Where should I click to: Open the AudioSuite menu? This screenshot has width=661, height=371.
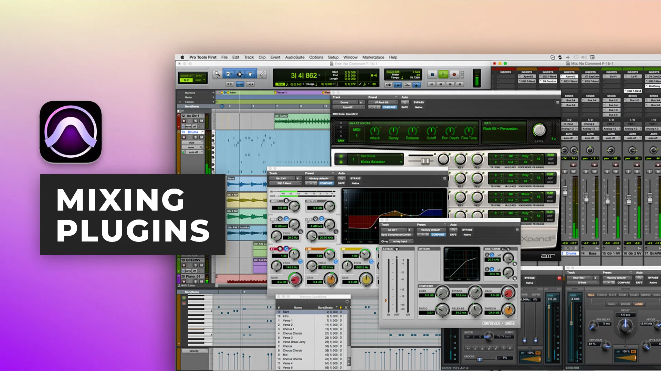pyautogui.click(x=295, y=57)
